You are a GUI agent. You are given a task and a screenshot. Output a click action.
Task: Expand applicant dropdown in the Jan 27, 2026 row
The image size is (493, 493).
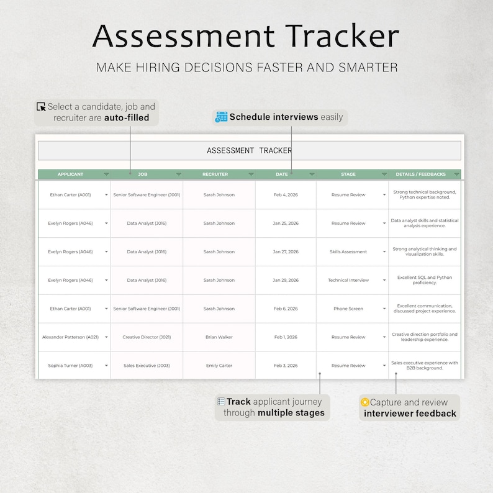coord(106,252)
